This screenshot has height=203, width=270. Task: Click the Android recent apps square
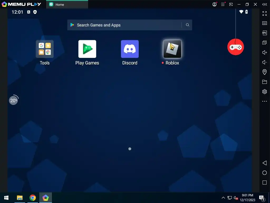click(x=264, y=182)
